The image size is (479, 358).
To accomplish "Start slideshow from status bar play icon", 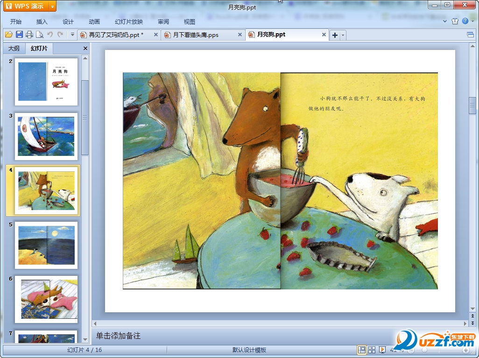I will tap(382, 350).
